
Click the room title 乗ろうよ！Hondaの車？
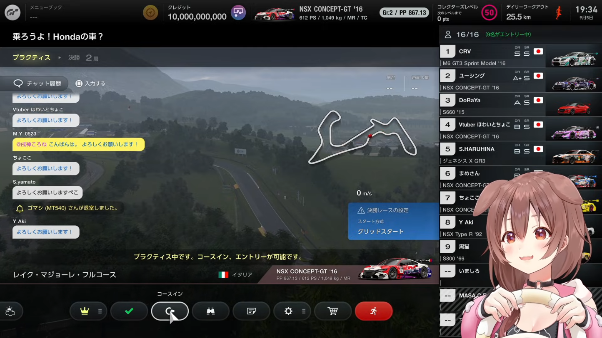(x=58, y=37)
